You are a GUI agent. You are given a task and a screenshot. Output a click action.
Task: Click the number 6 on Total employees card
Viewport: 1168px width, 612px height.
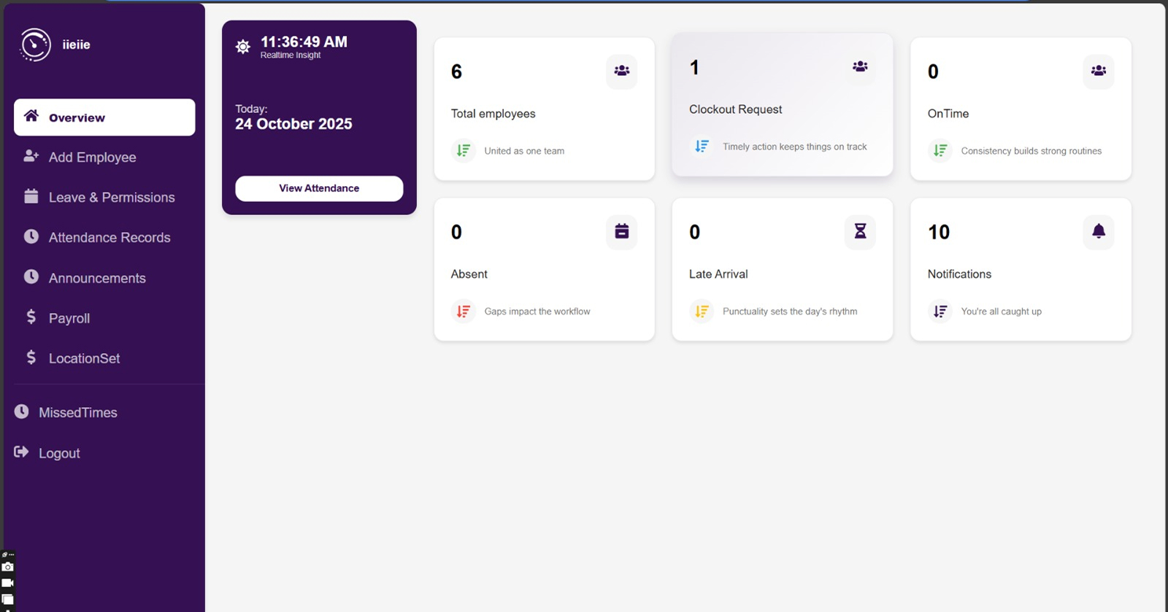click(x=456, y=71)
